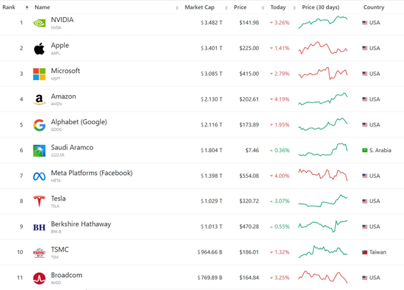The height and width of the screenshot is (290, 404).
Task: Click the USA flag in NVIDIA row
Action: tap(365, 23)
